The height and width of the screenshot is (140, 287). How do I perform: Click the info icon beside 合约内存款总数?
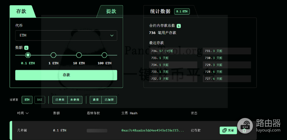tap(179, 26)
